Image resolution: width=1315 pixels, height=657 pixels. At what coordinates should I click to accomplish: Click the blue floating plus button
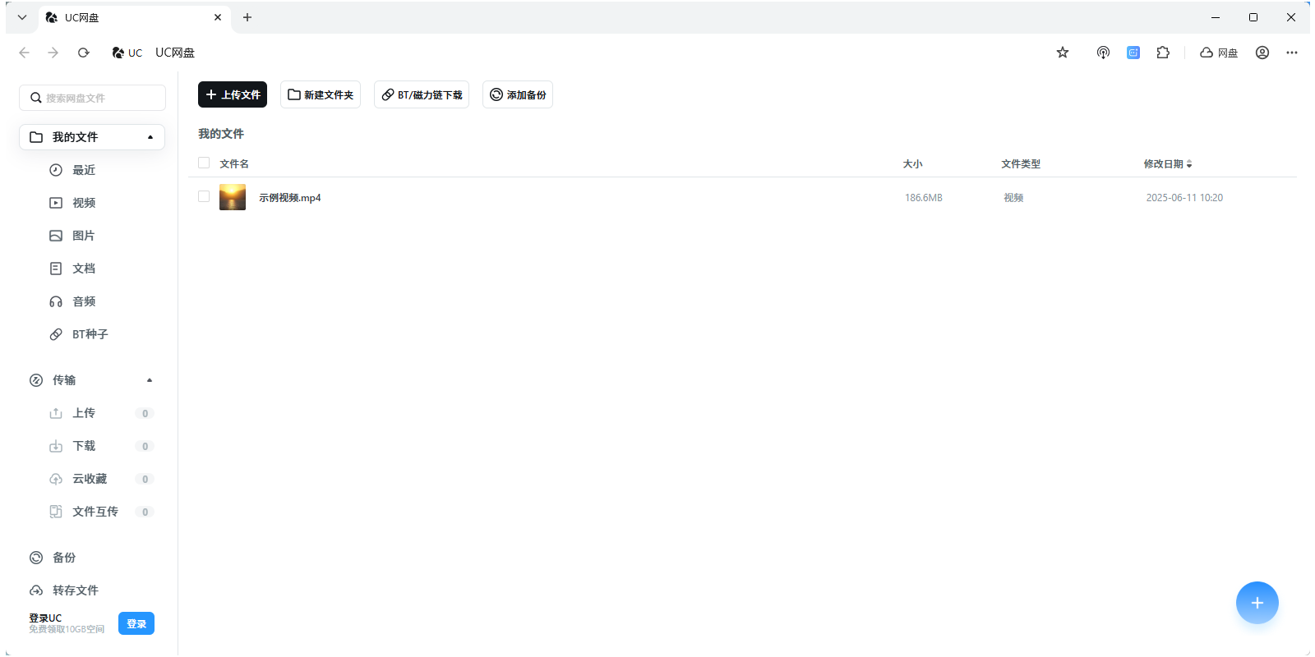click(x=1257, y=603)
